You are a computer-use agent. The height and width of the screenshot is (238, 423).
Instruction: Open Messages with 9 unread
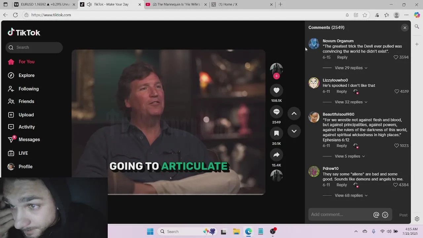[x=29, y=139]
